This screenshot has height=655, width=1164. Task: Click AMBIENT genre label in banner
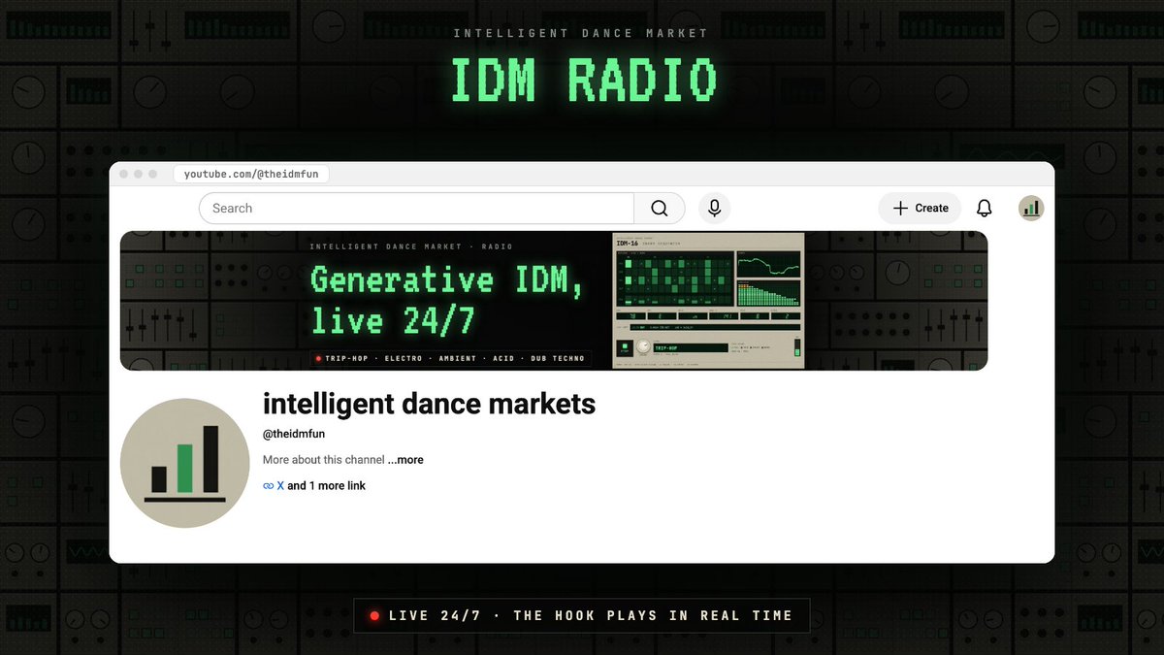[x=457, y=358]
